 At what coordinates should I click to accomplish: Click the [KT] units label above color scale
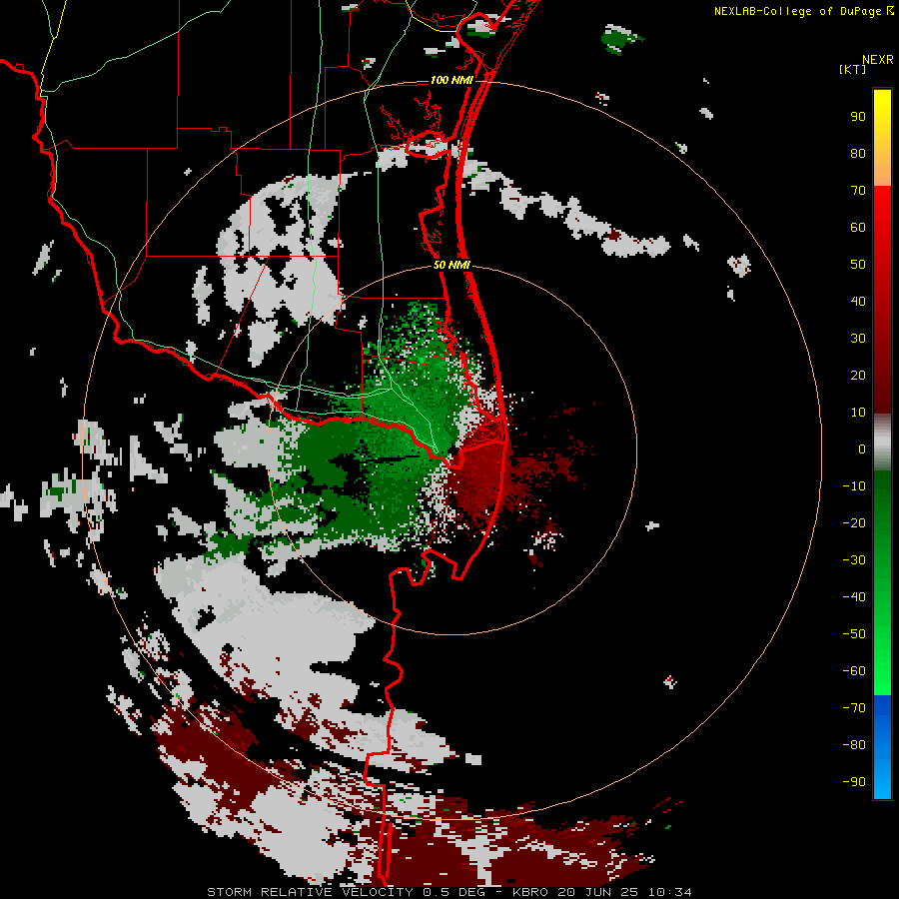(853, 69)
